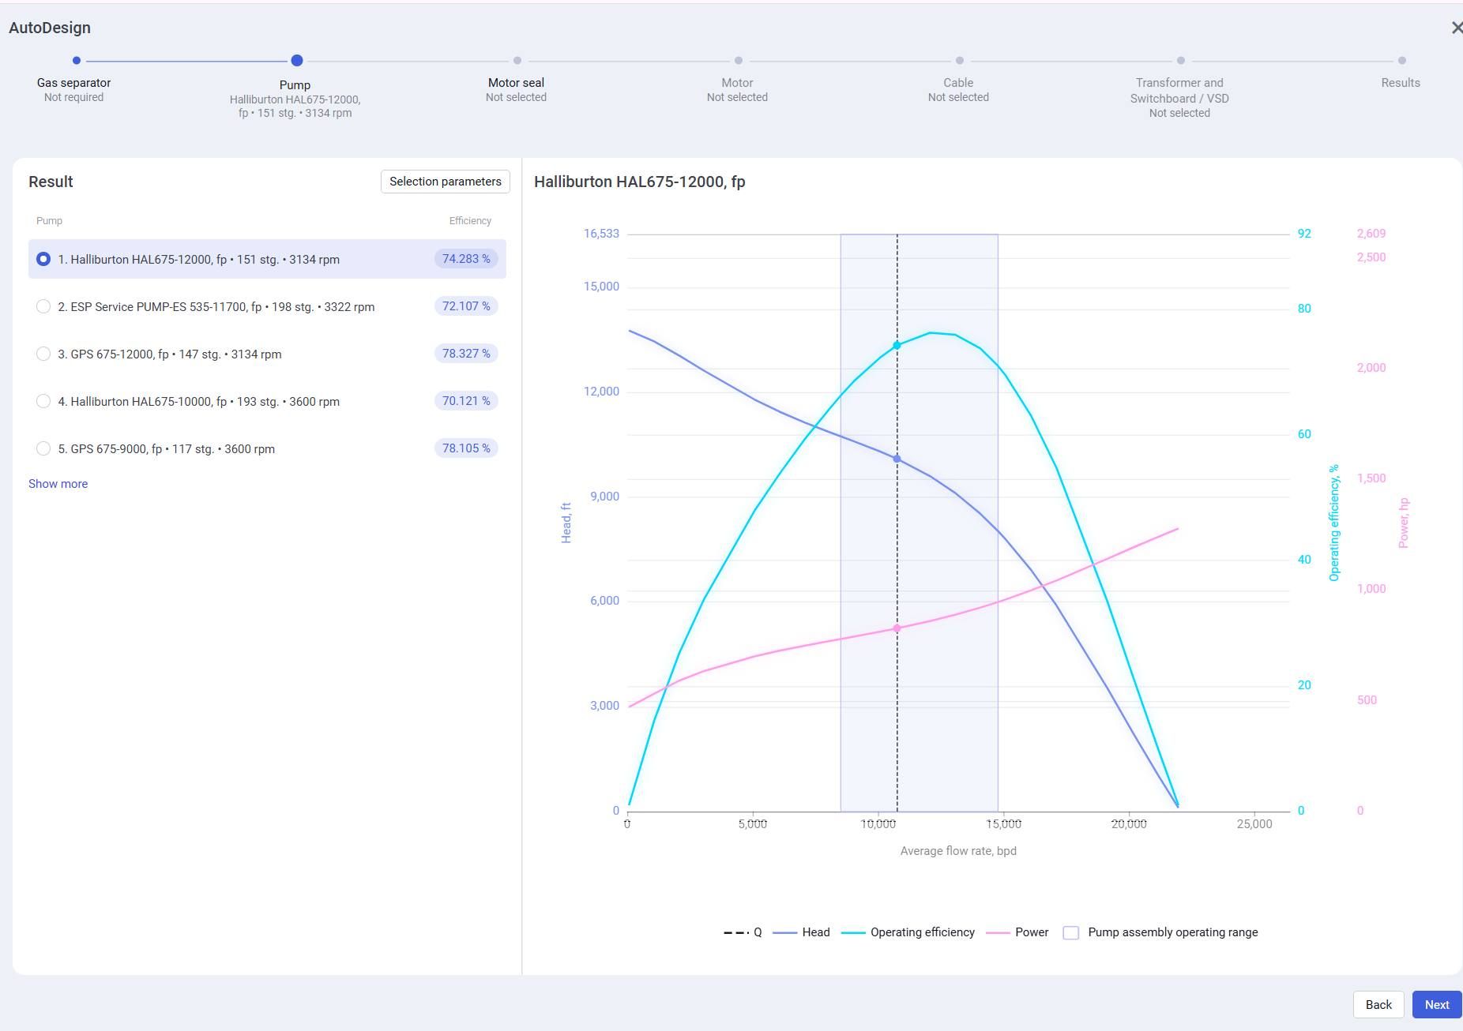Open the Motor step in wizard
This screenshot has width=1463, height=1031.
pos(737,83)
